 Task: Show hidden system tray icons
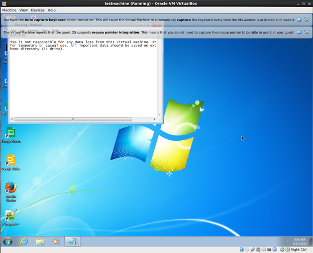coord(288,242)
